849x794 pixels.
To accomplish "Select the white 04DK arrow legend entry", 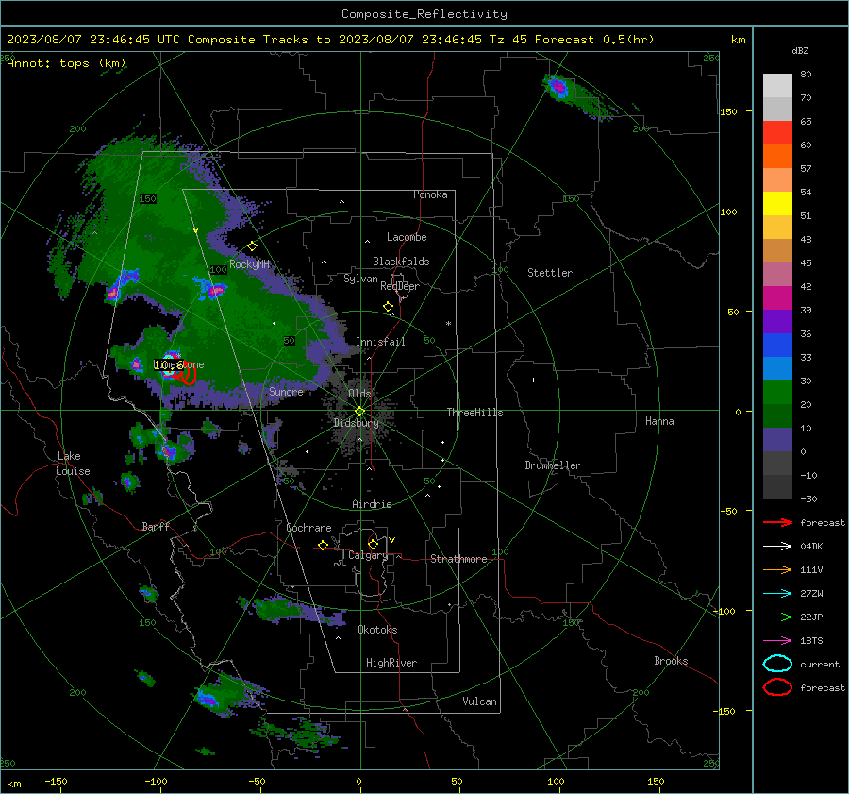I will pyautogui.click(x=777, y=546).
